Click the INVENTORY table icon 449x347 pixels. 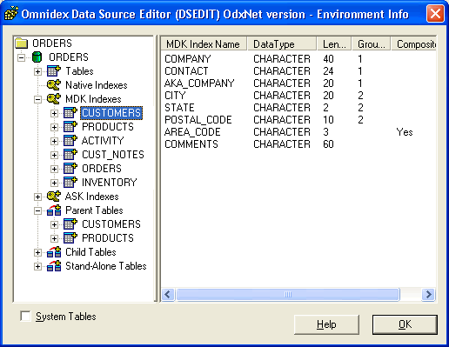pyautogui.click(x=70, y=183)
